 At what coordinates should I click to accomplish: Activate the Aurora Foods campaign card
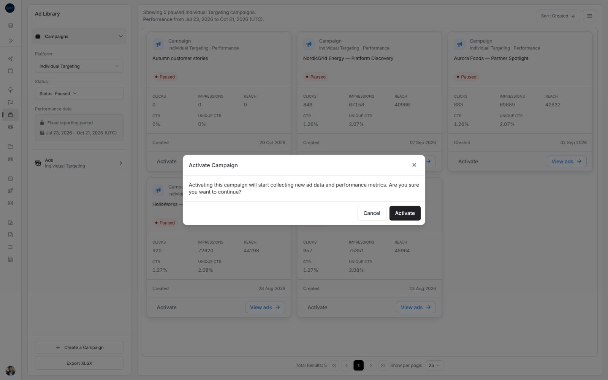click(468, 161)
